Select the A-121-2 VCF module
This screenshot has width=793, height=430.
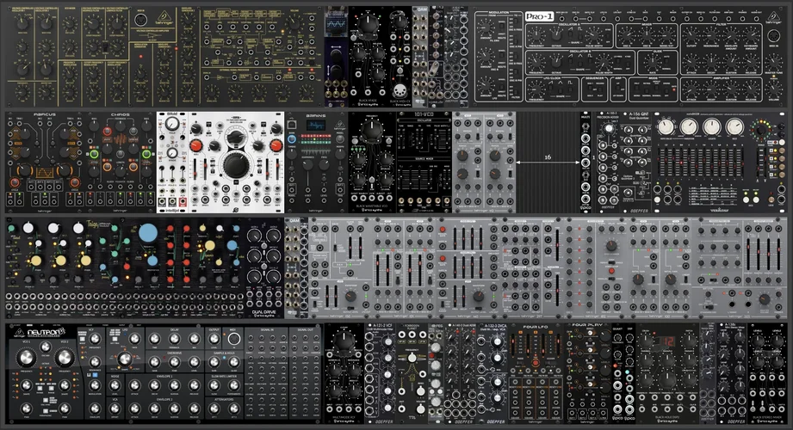(380, 373)
